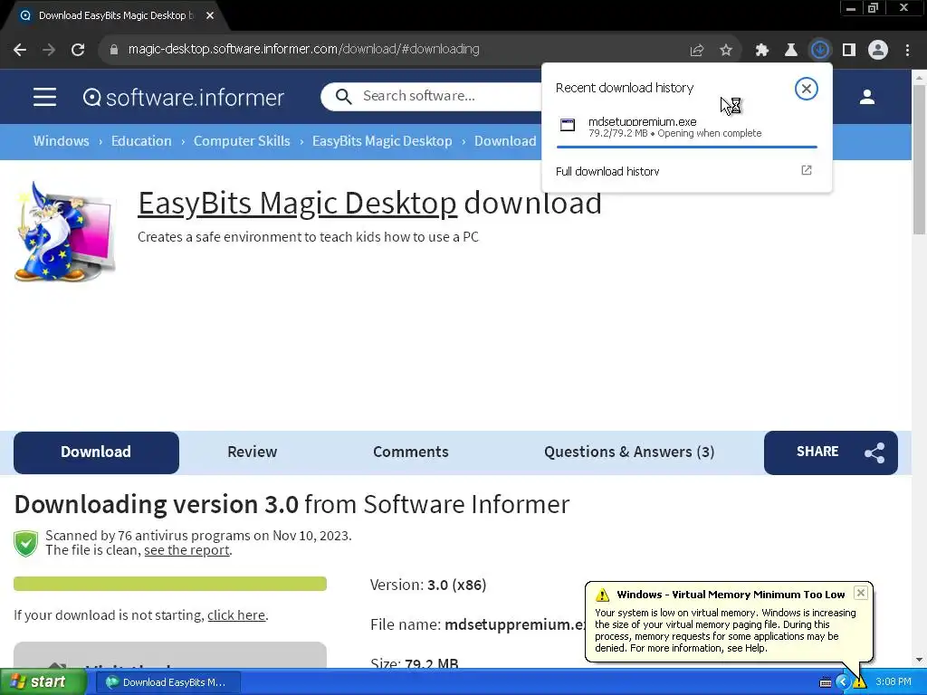Screen dimensions: 927x695
Task: Click the warning icon in balloon
Action: 602,595
